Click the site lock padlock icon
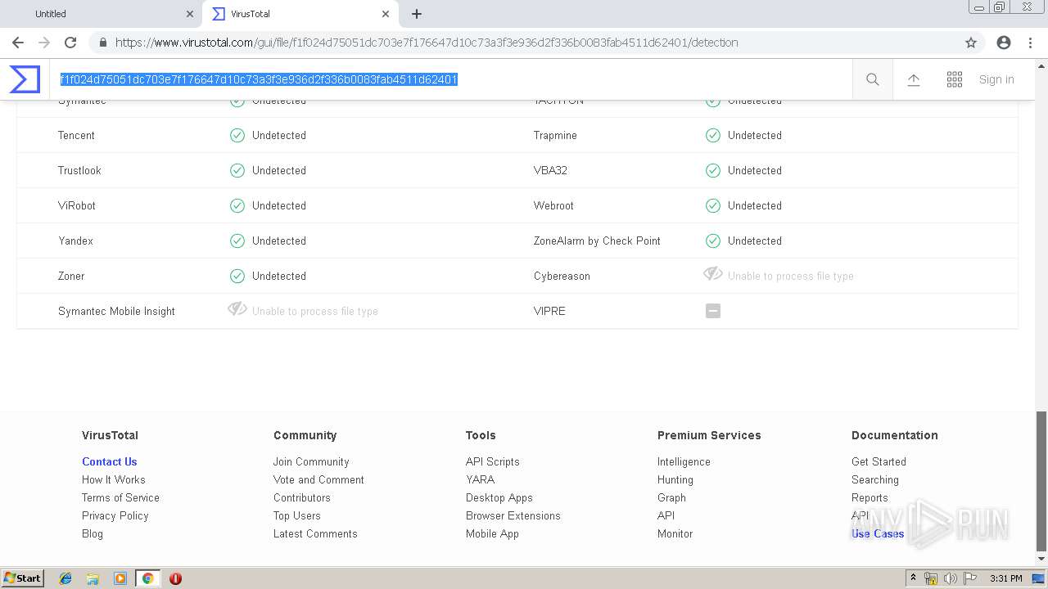1048x589 pixels. point(103,43)
